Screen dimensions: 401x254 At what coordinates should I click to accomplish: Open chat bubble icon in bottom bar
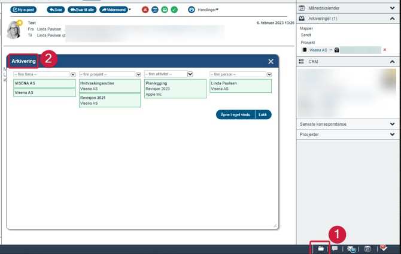(335, 249)
